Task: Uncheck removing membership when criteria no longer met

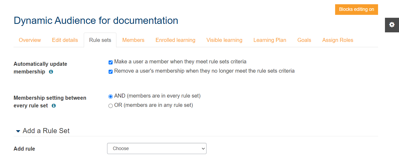Action: coord(111,71)
